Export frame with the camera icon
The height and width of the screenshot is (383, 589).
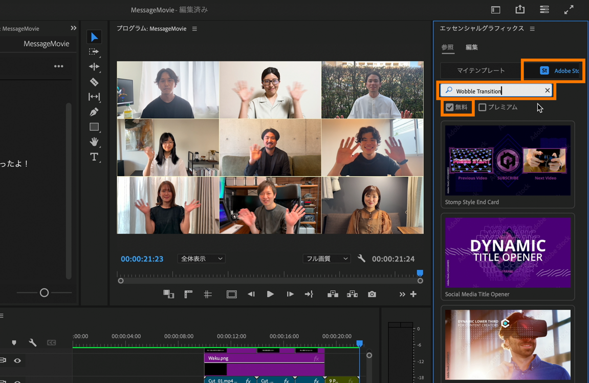(372, 294)
